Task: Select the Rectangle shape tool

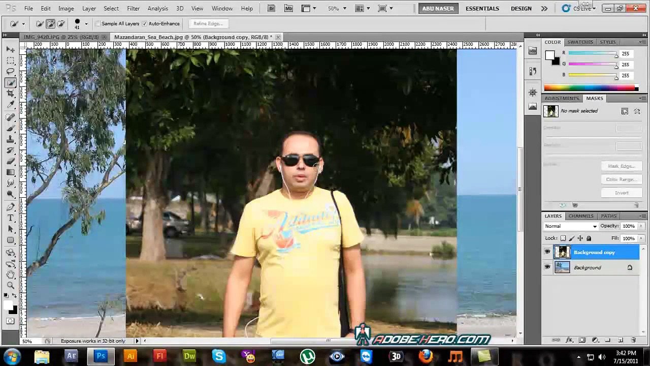Action: pos(11,240)
